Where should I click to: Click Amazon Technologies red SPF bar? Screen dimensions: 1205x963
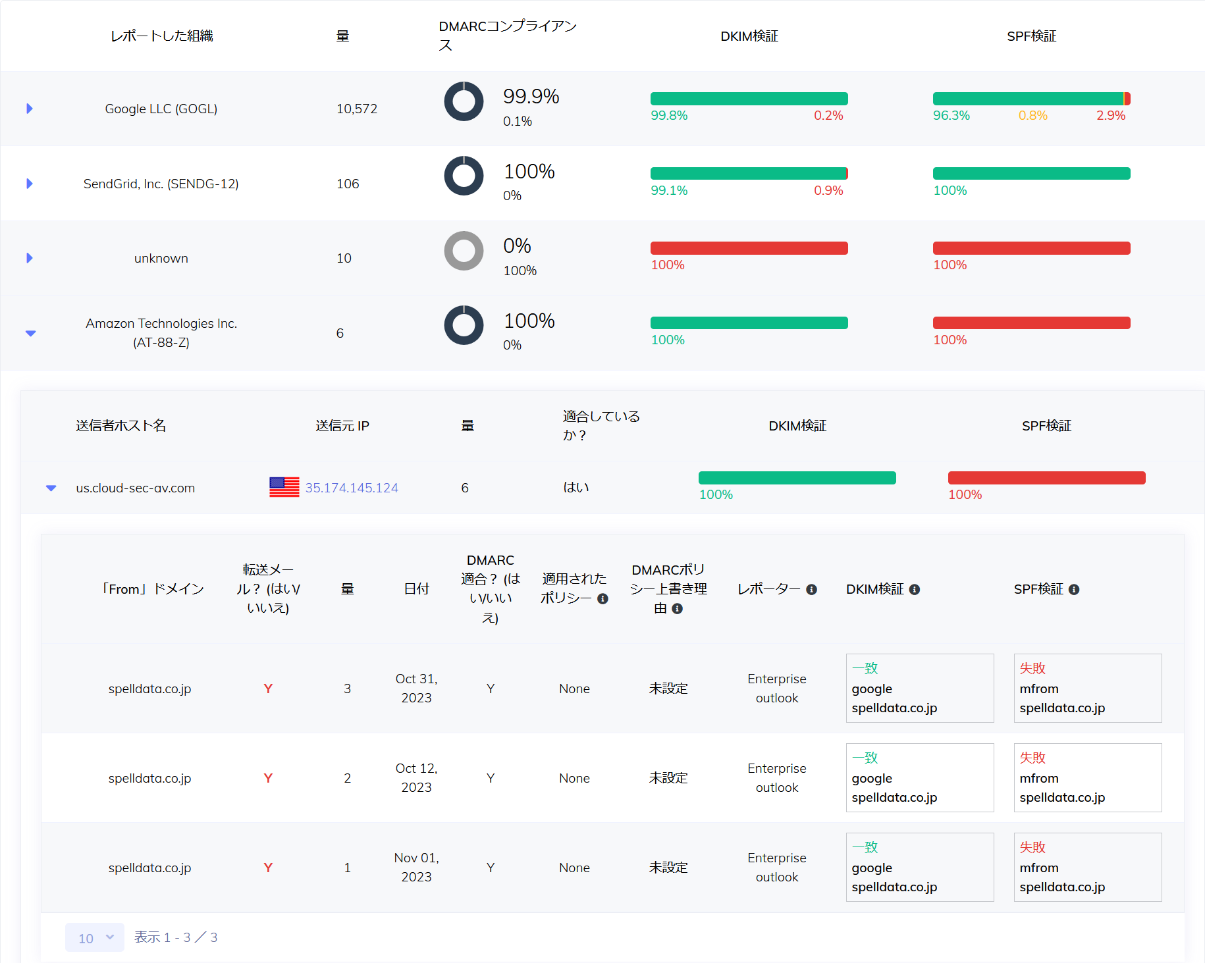pos(1032,323)
